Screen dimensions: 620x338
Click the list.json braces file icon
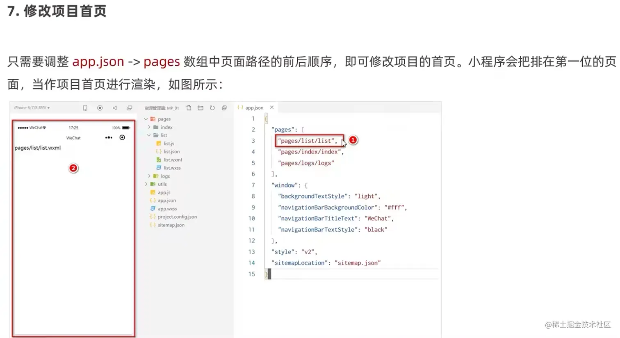[x=159, y=151]
